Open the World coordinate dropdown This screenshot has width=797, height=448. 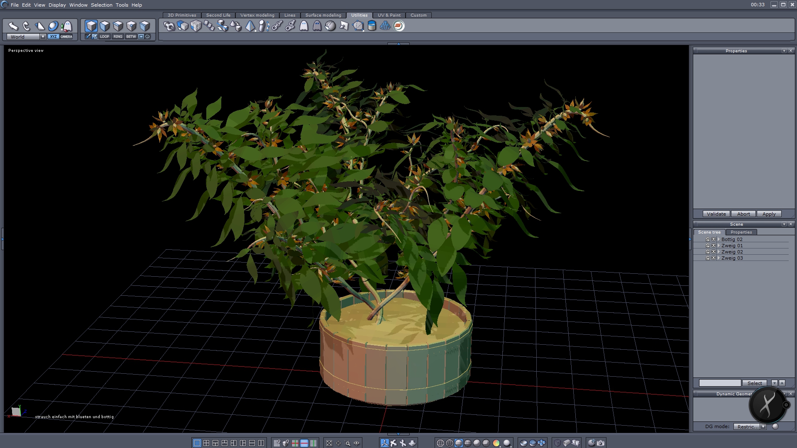point(43,37)
